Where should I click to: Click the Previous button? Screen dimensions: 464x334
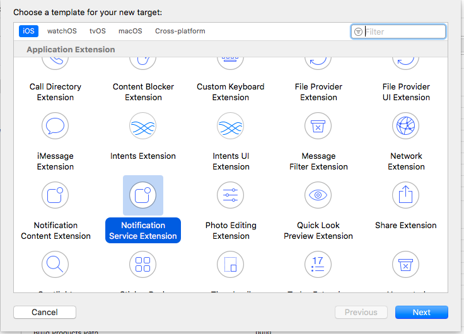[x=361, y=312]
